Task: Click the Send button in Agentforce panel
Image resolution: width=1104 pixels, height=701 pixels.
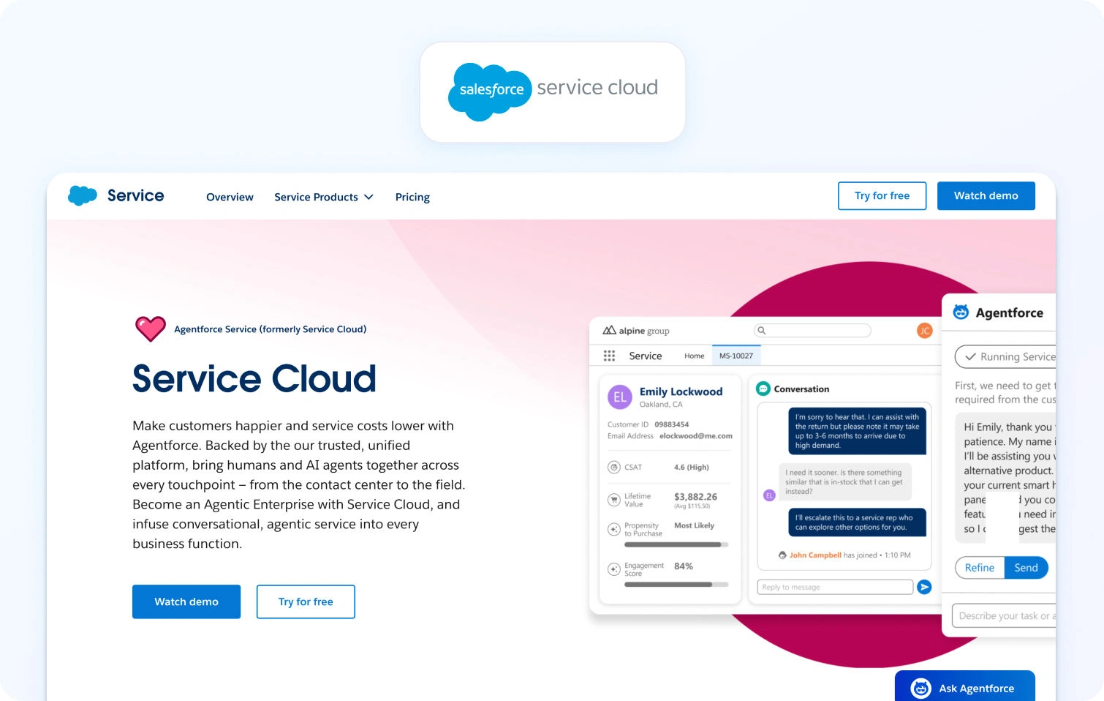Action: tap(1026, 568)
